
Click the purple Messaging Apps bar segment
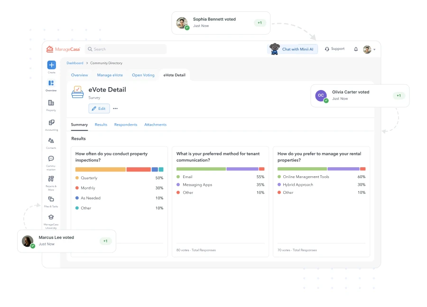242,169
